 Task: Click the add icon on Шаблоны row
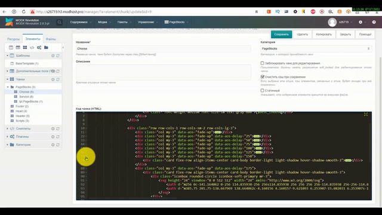pyautogui.click(x=53, y=56)
